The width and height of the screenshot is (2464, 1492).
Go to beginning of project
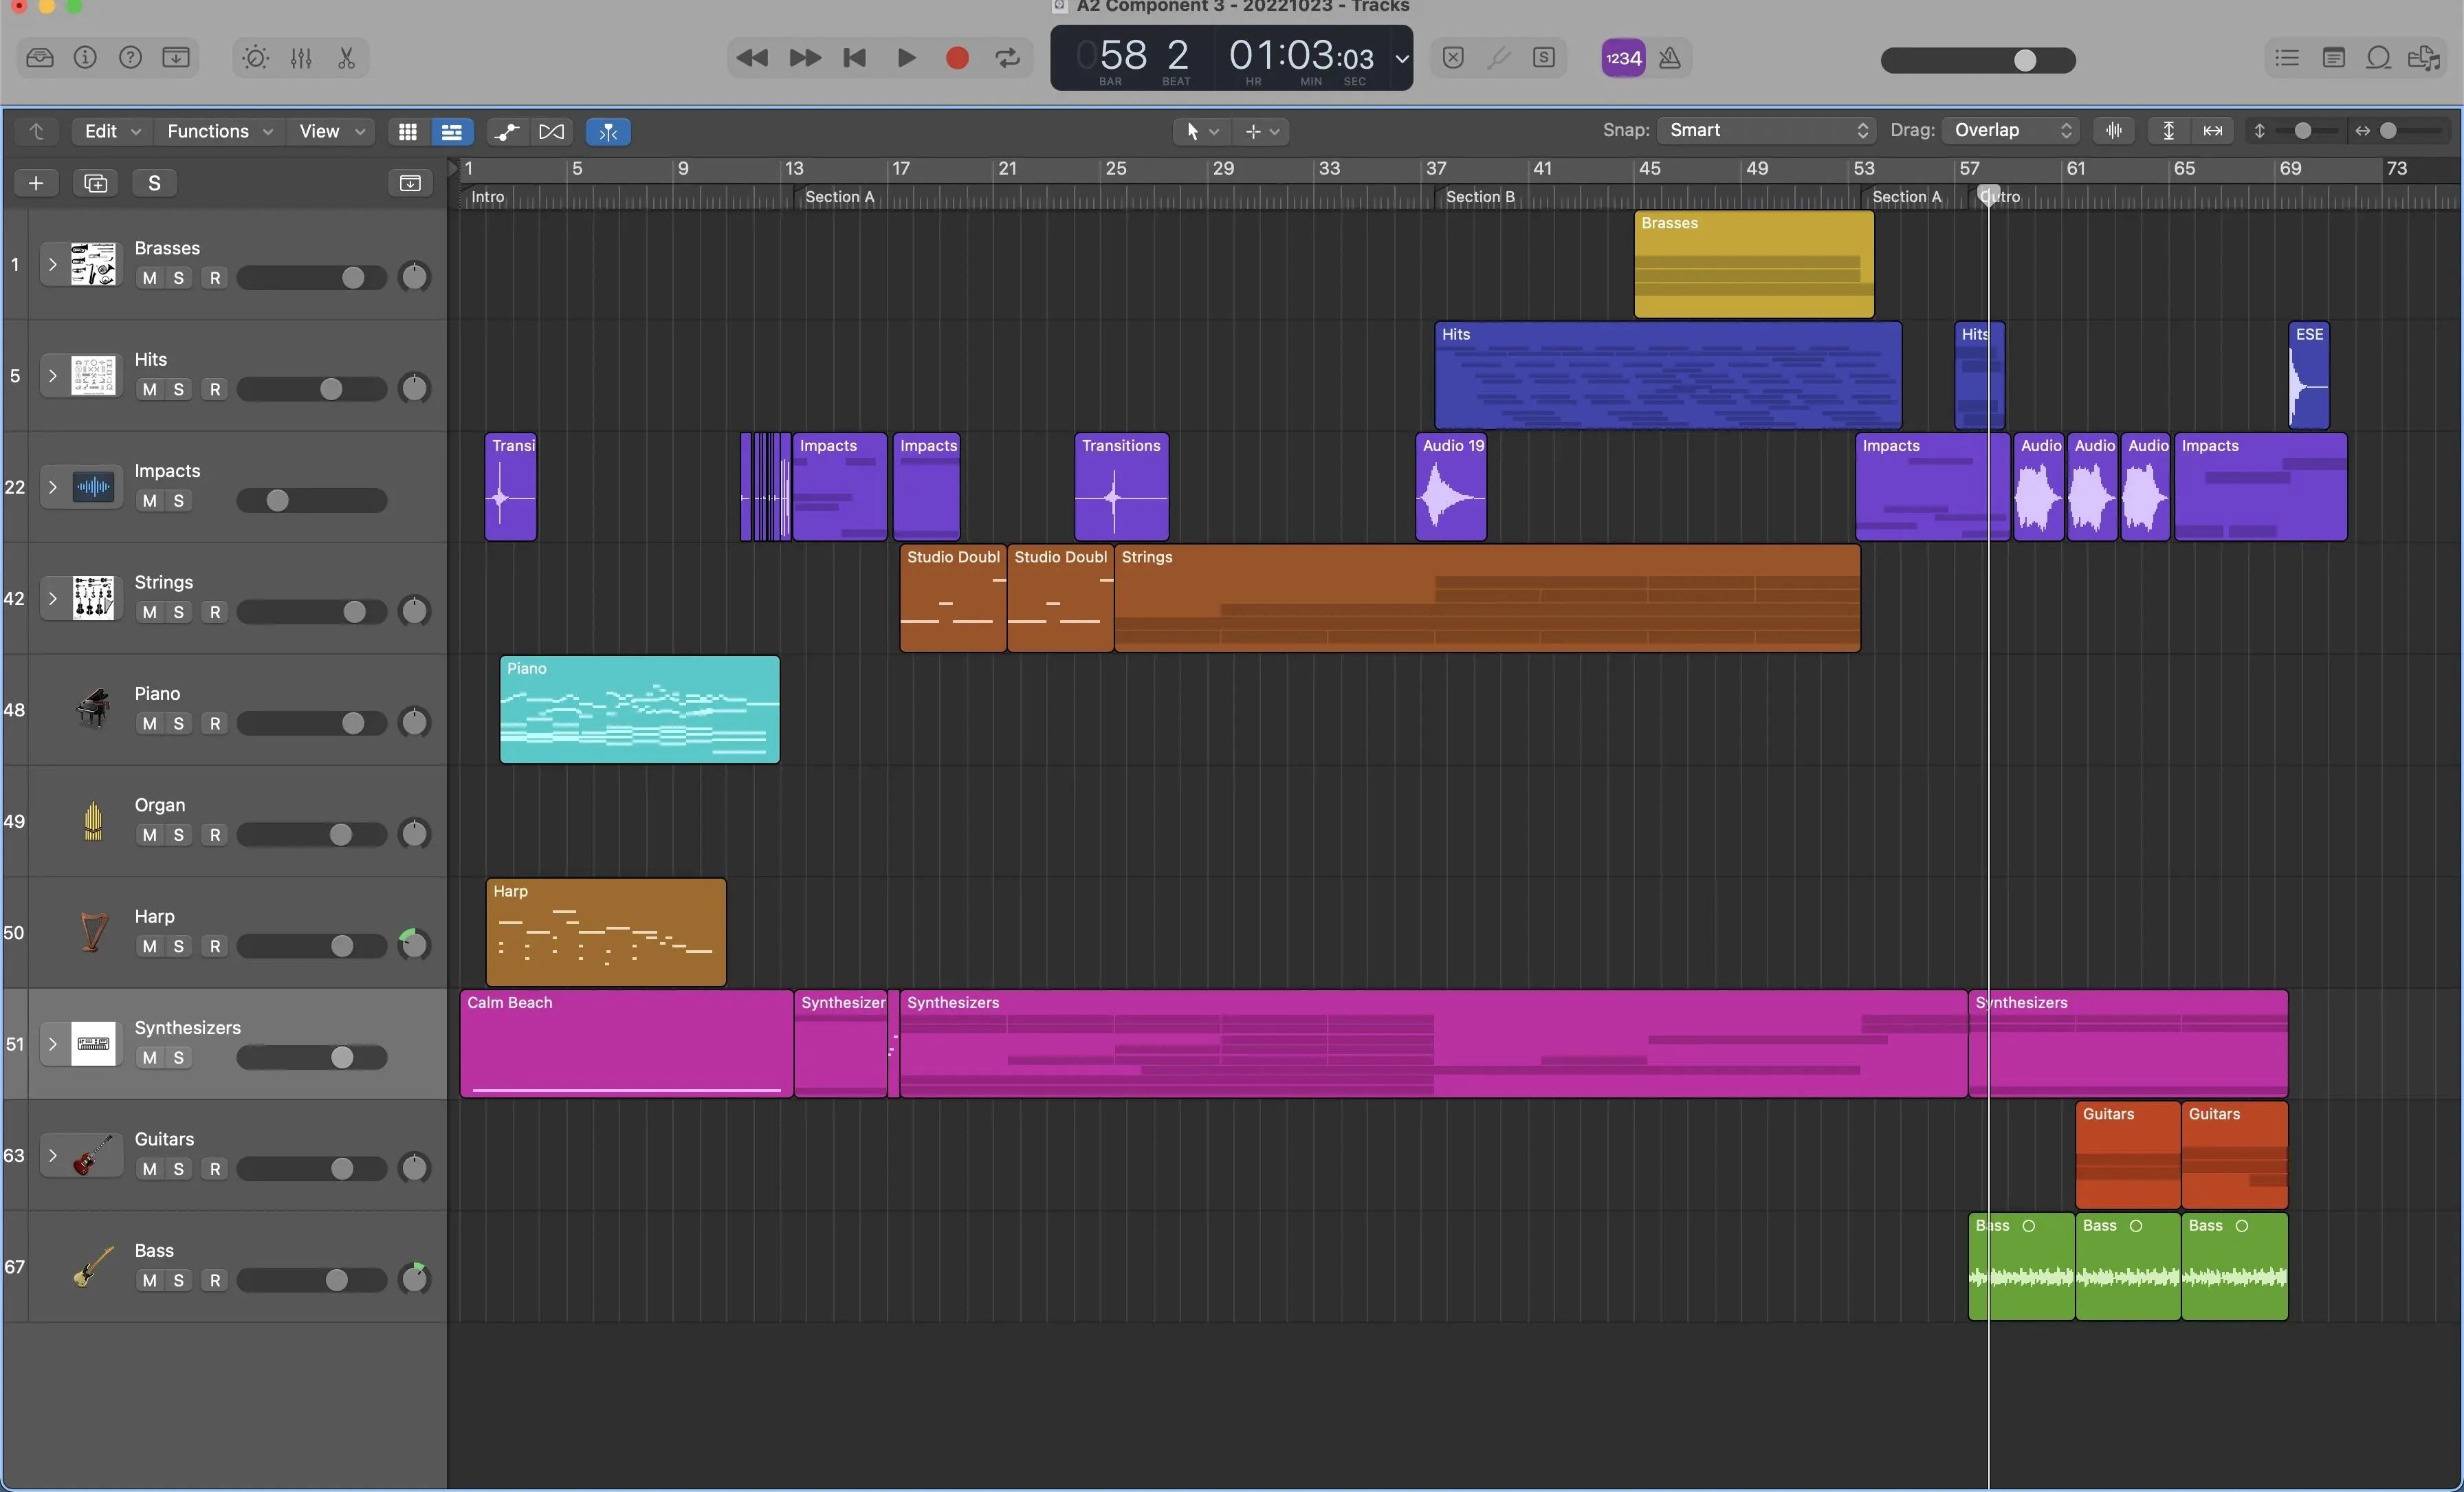855,58
